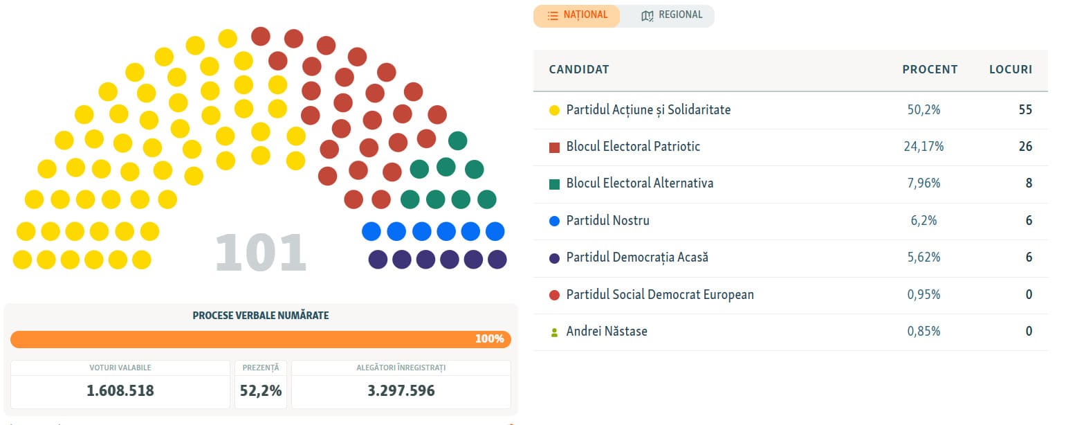Click the list icon beside Național
Screen dimensions: 1084x425
coord(553,16)
